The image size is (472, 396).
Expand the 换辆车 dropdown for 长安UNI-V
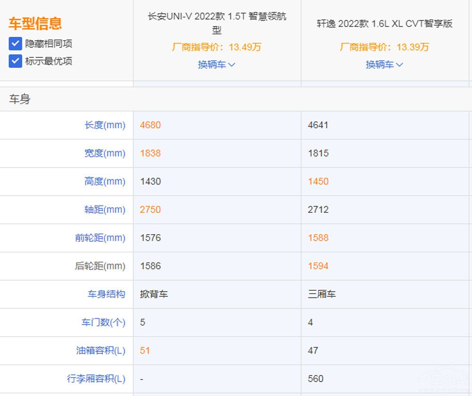pyautogui.click(x=217, y=64)
